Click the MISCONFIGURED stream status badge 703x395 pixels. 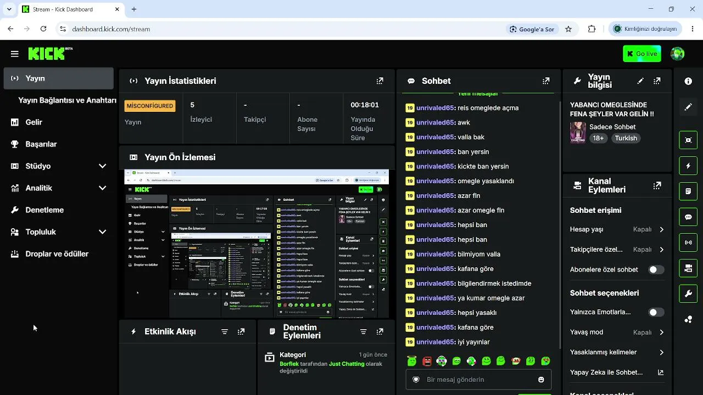click(x=150, y=106)
